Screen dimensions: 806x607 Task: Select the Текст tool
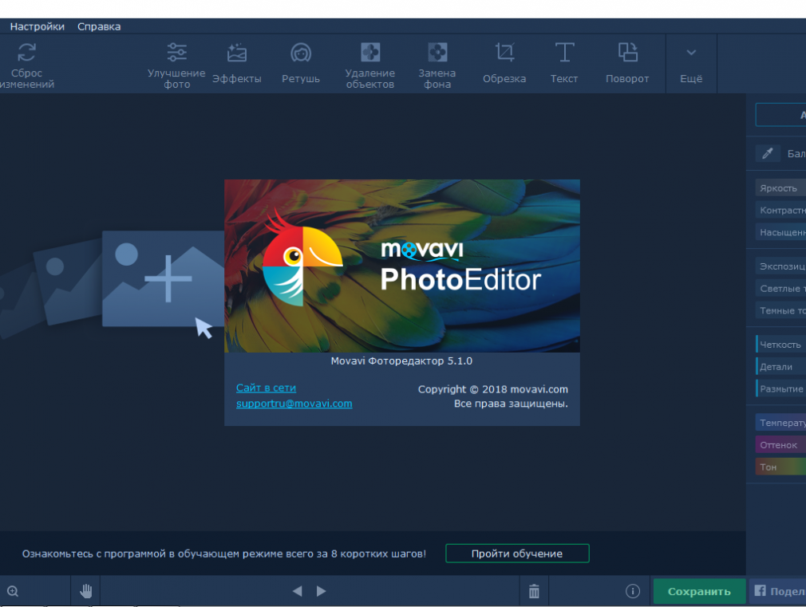click(x=564, y=65)
